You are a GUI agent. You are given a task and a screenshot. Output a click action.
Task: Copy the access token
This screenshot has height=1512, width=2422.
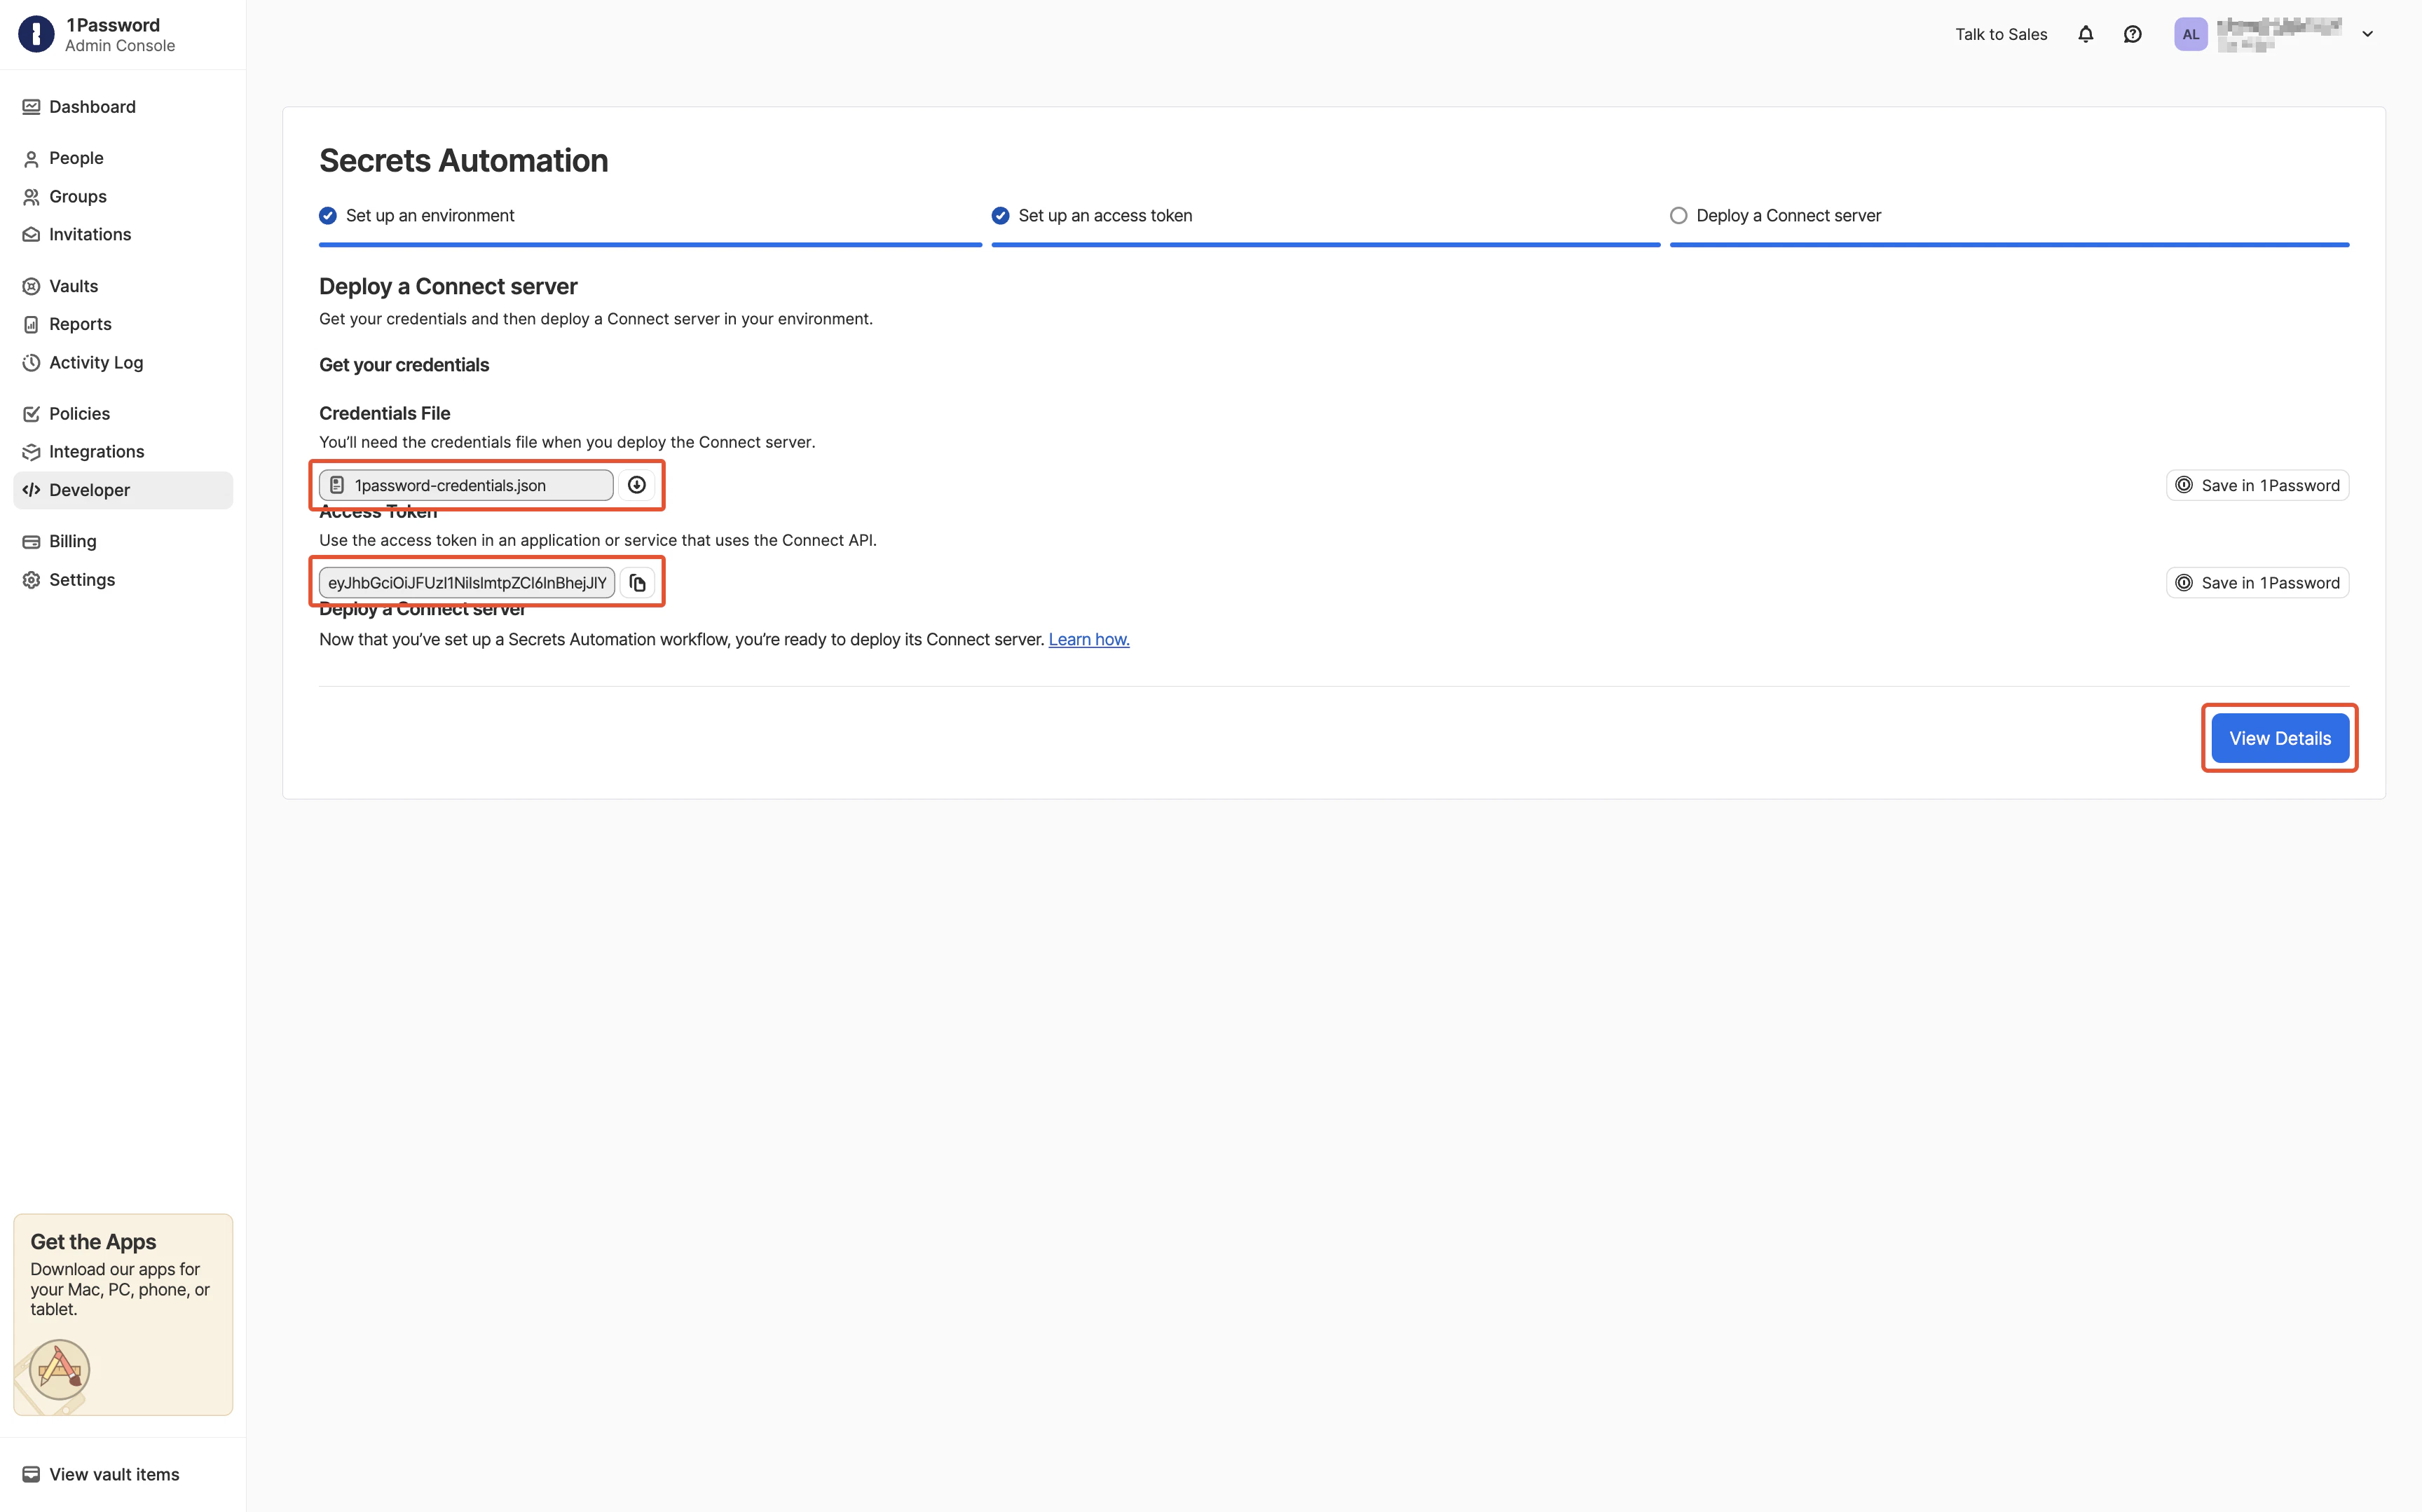[x=637, y=583]
